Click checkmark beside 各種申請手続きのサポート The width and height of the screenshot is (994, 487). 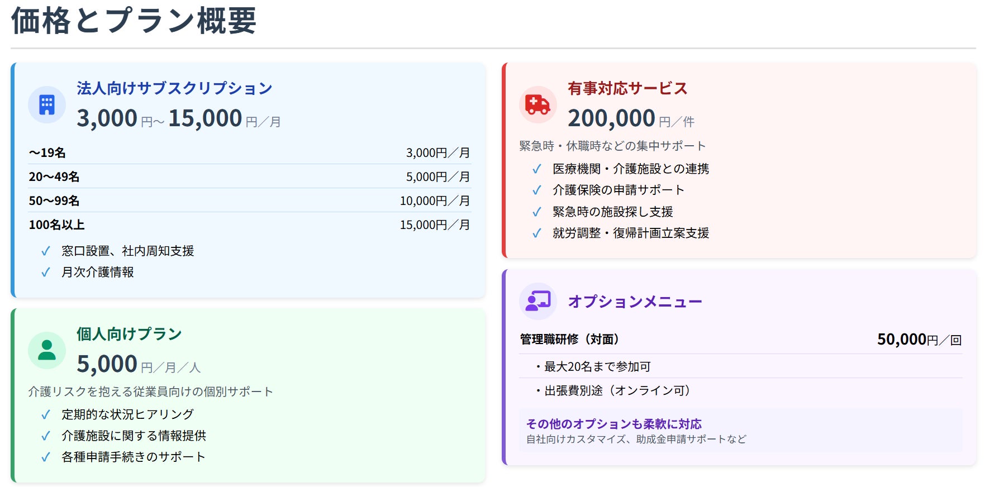click(46, 457)
